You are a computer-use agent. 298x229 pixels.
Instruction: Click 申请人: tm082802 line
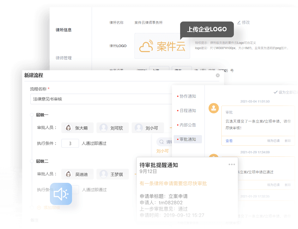click(x=161, y=202)
